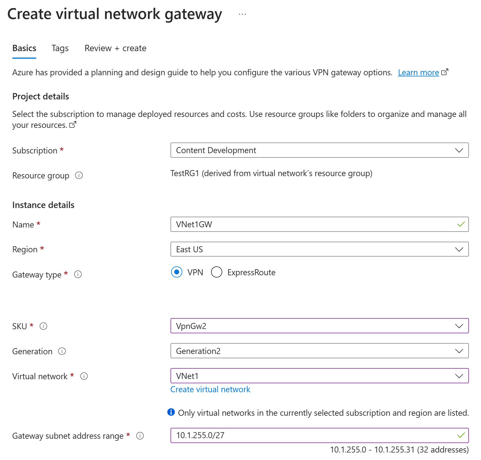Click external link icon after 'your resources.'
The height and width of the screenshot is (460, 481).
coord(73,125)
